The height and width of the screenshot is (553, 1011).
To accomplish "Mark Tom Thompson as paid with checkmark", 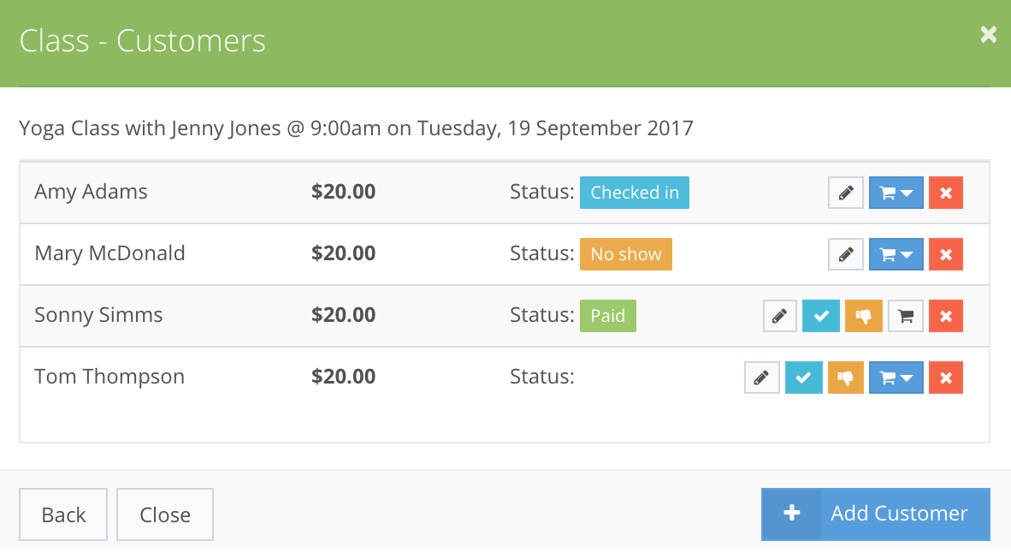I will coord(803,378).
